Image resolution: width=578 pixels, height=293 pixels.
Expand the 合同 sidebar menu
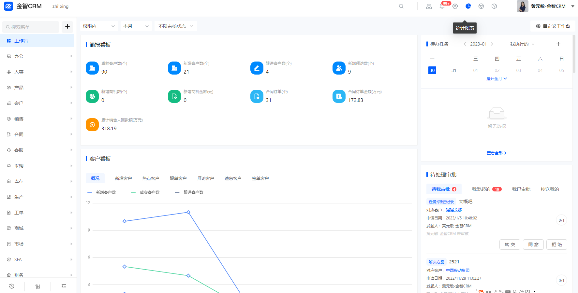37,134
